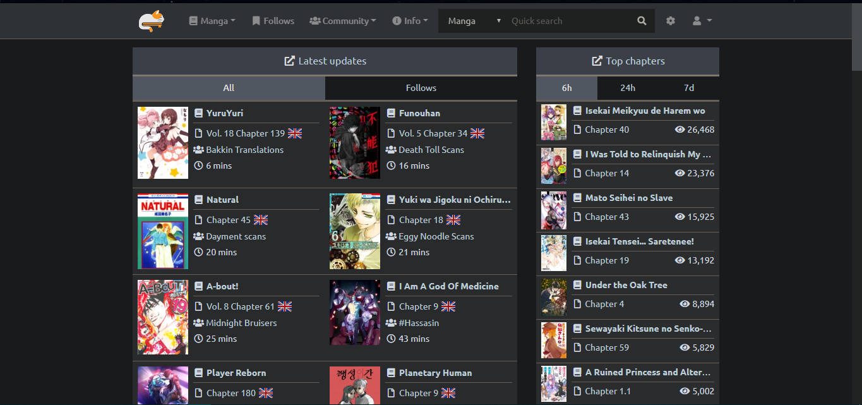Open Planetary Human manga title

[x=436, y=373]
